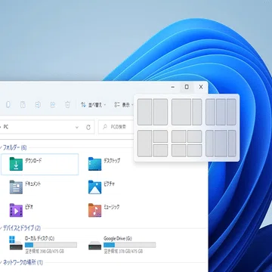Click the Paste icon in the toolbar
Image resolution: width=272 pixels, height=272 pixels.
23,105
